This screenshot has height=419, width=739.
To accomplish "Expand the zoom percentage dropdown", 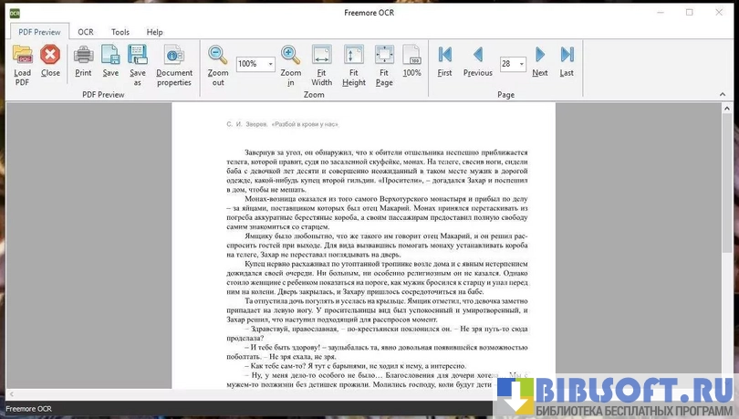I will [x=270, y=65].
